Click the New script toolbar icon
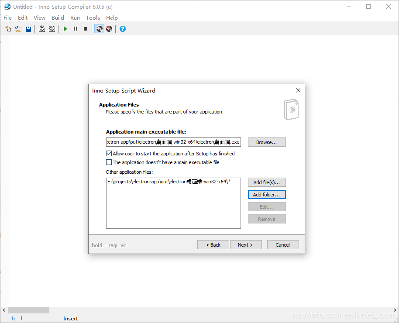 click(x=8, y=29)
